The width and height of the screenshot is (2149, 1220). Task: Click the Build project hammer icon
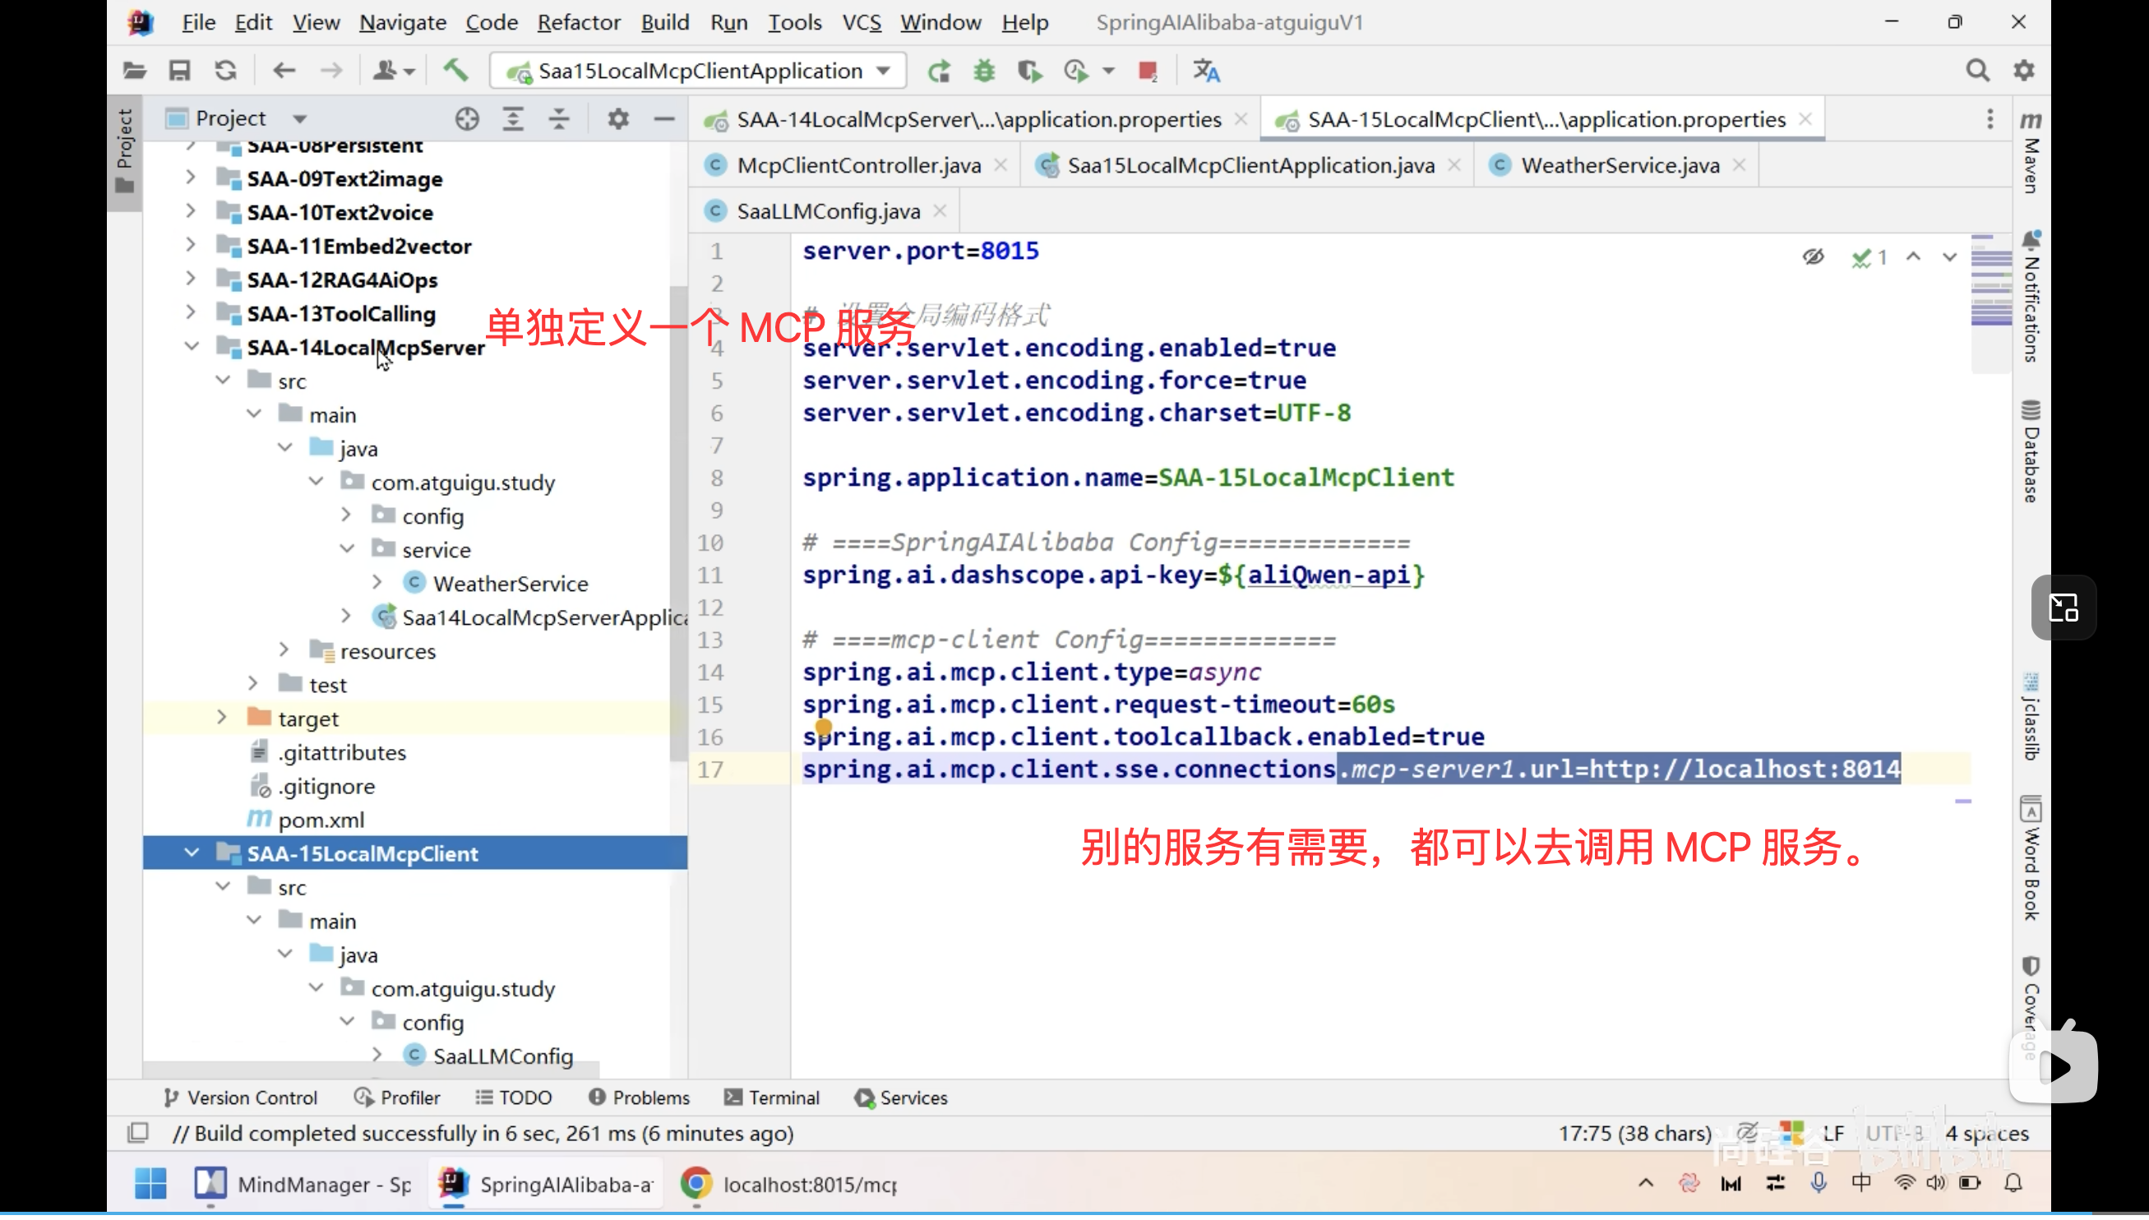click(x=455, y=71)
